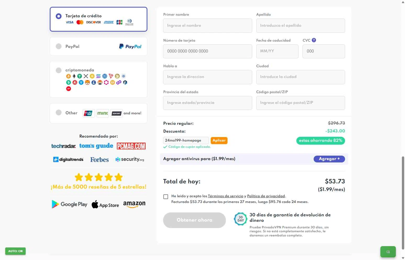This screenshot has width=405, height=260.
Task: Click the Shiba Inu dog icon
Action: pyautogui.click(x=87, y=82)
